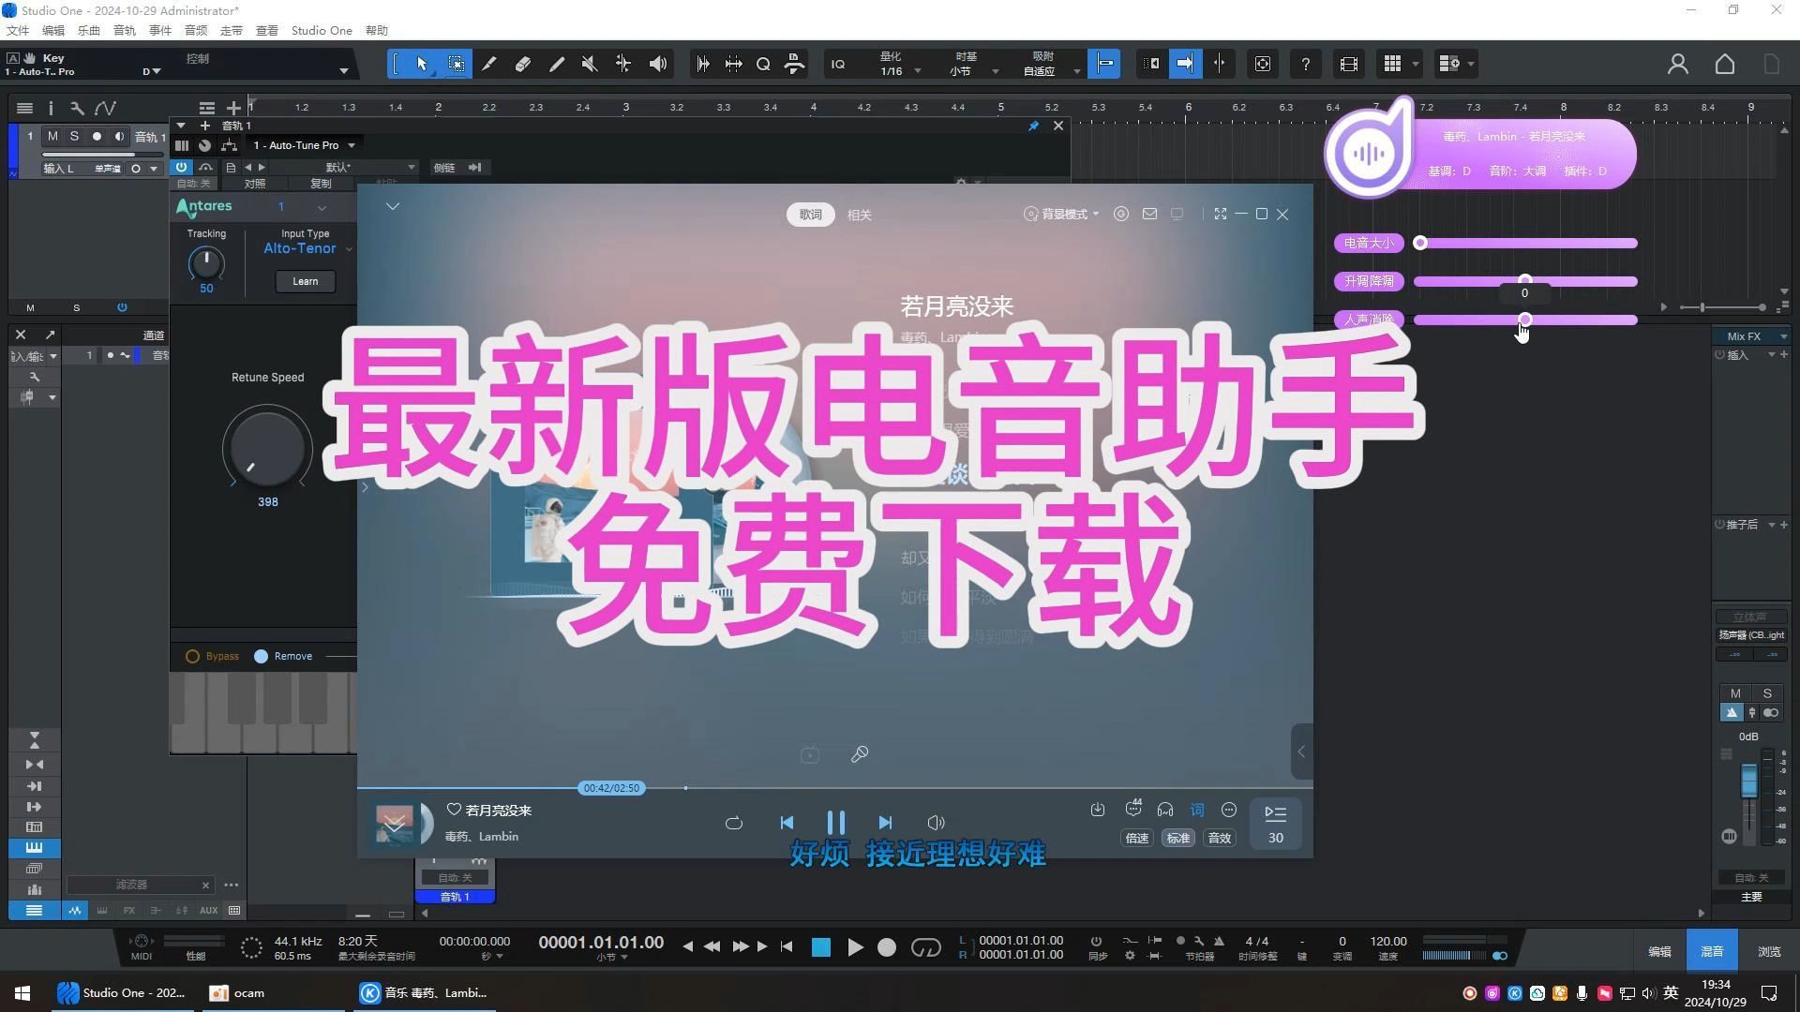This screenshot has height=1012, width=1800.
Task: Open Studio One top menu bar
Action: [x=322, y=28]
